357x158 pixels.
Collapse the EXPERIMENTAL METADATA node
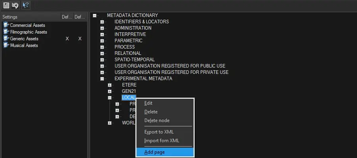pyautogui.click(x=102, y=79)
